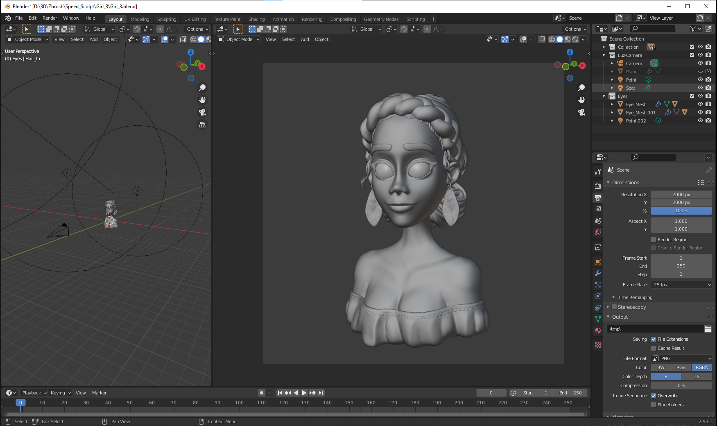Screen dimensions: 717x426
Task: Click the pan hand icon in left viewport
Action: tap(202, 100)
